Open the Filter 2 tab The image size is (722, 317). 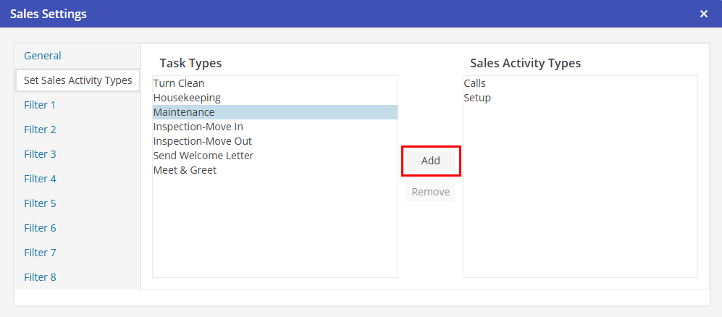click(40, 130)
